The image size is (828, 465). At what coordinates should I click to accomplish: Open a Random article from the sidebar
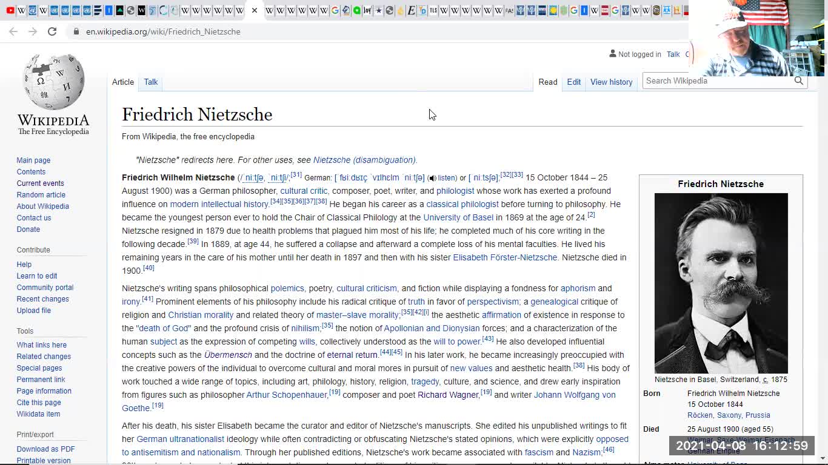pyautogui.click(x=41, y=195)
